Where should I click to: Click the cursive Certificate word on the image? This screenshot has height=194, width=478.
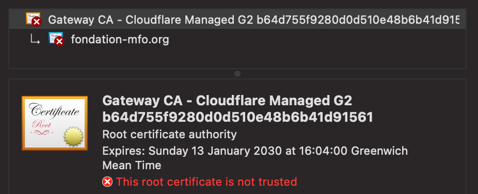(54, 111)
